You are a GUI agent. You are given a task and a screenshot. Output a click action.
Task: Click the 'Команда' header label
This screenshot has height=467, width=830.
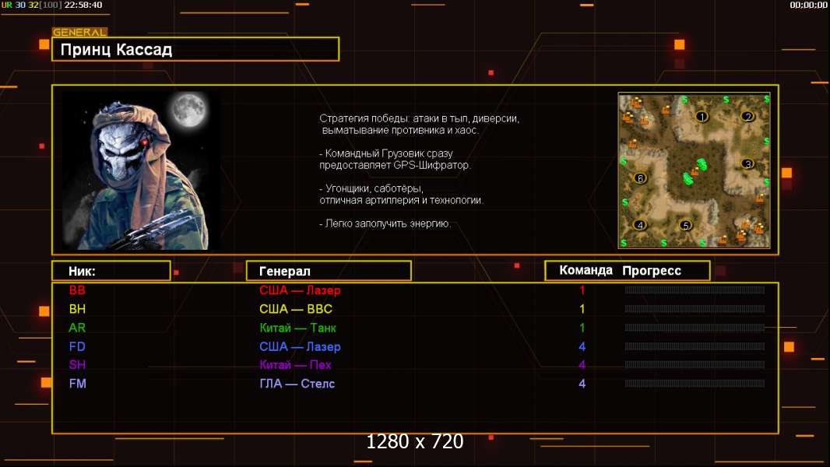point(586,270)
